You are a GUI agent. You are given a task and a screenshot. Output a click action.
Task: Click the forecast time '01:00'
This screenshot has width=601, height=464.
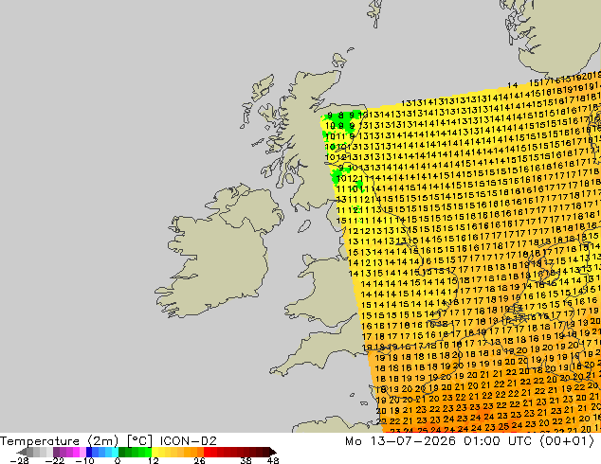pyautogui.click(x=482, y=441)
